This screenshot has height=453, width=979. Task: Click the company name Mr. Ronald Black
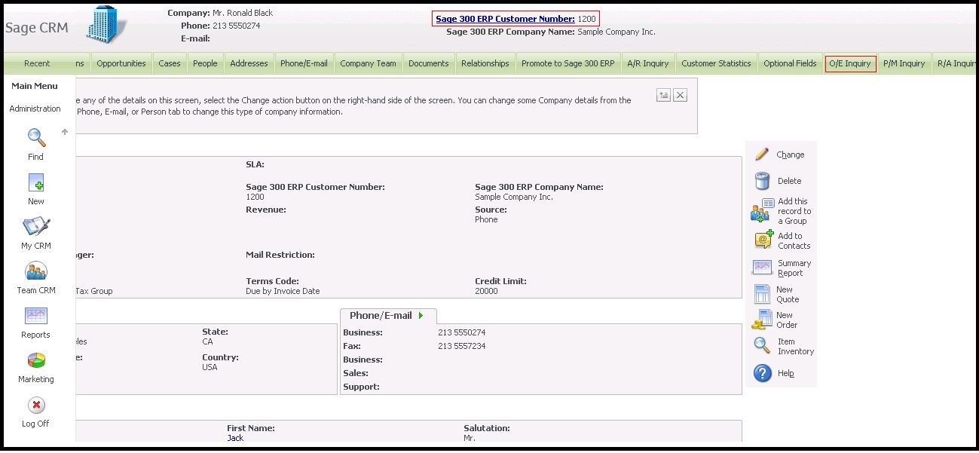(243, 13)
